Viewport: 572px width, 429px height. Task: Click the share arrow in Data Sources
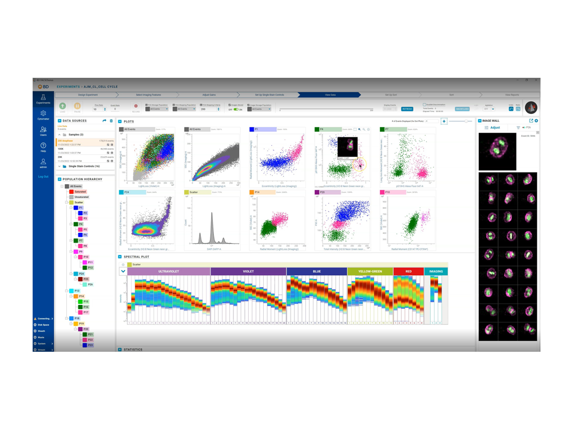[104, 121]
